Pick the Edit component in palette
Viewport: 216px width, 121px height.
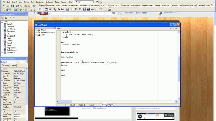[63, 9]
